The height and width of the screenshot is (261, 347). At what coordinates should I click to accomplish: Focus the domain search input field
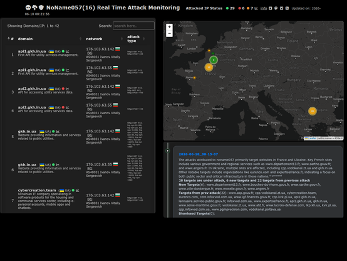(133, 26)
